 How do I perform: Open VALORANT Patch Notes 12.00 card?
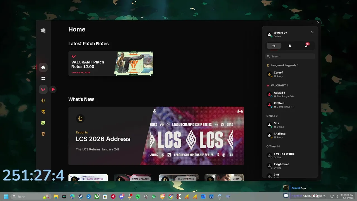111,63
